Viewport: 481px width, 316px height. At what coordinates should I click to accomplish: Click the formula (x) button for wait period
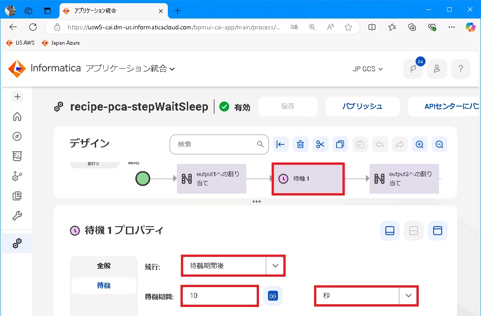point(273,296)
